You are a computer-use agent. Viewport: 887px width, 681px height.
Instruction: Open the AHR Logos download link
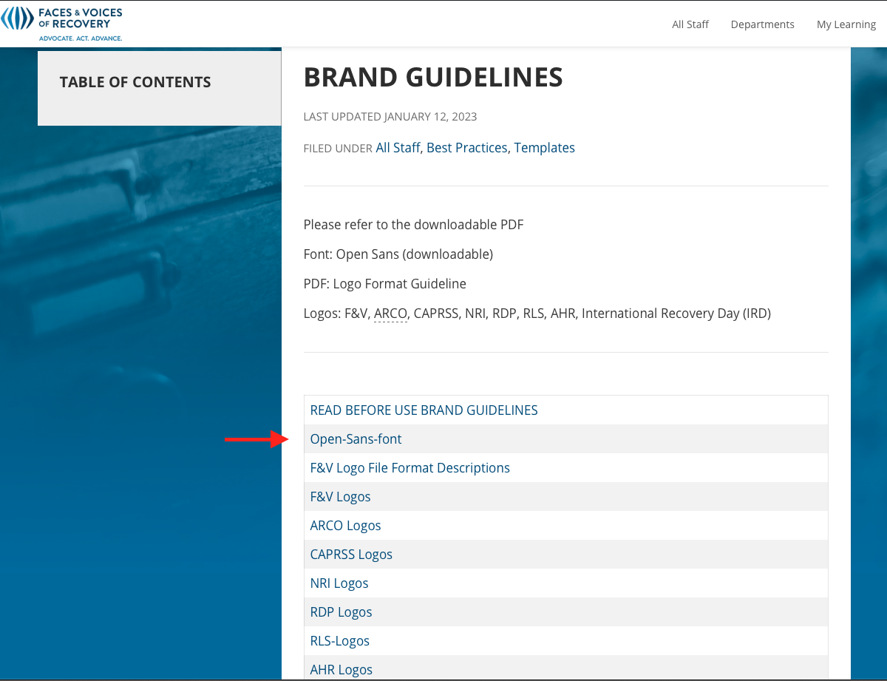[x=341, y=669]
